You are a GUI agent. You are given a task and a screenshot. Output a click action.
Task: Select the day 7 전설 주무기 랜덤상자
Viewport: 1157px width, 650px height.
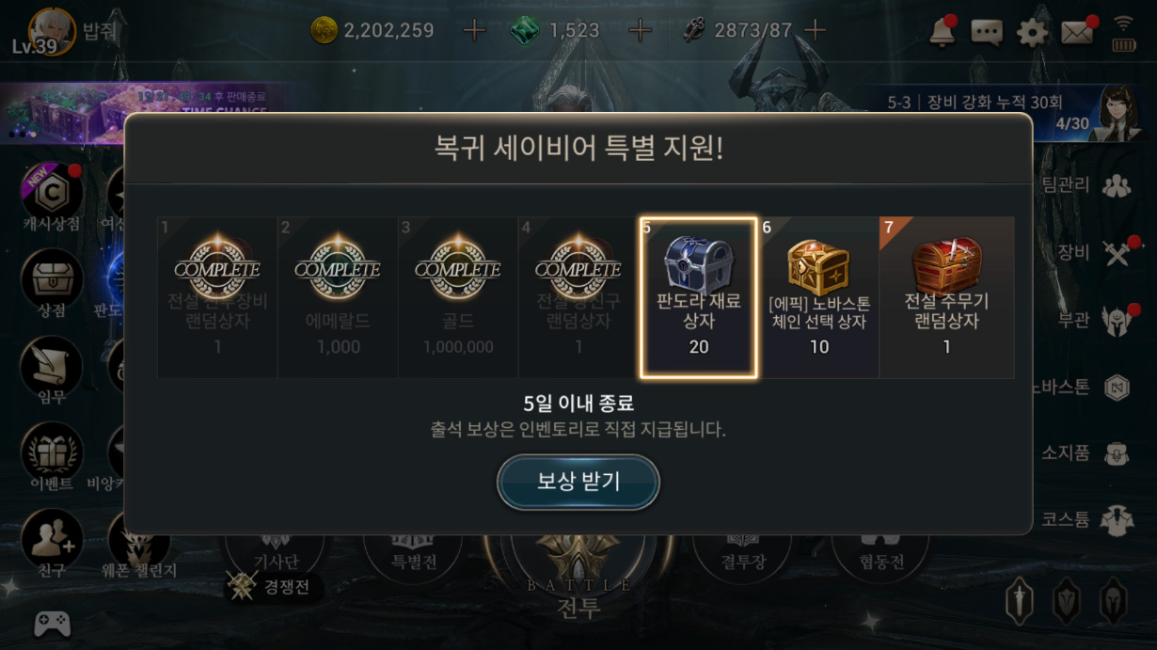(946, 297)
